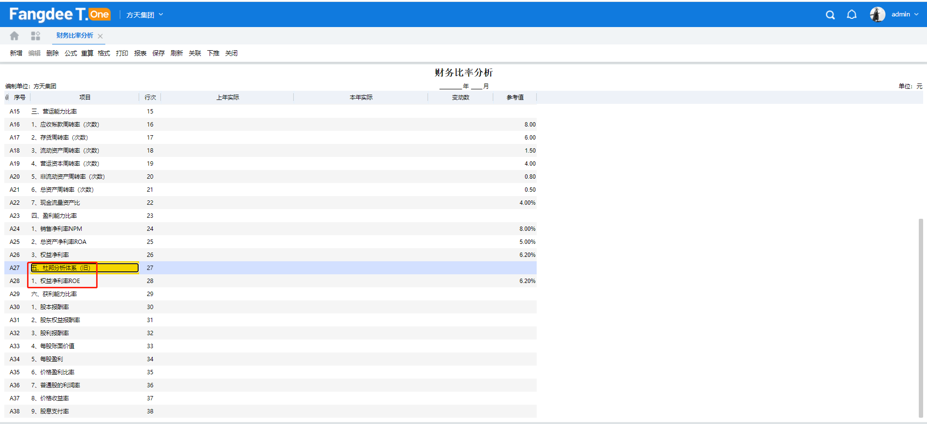The height and width of the screenshot is (424, 927).
Task: Select row 1、销售净利率NPM
Action: pos(271,229)
